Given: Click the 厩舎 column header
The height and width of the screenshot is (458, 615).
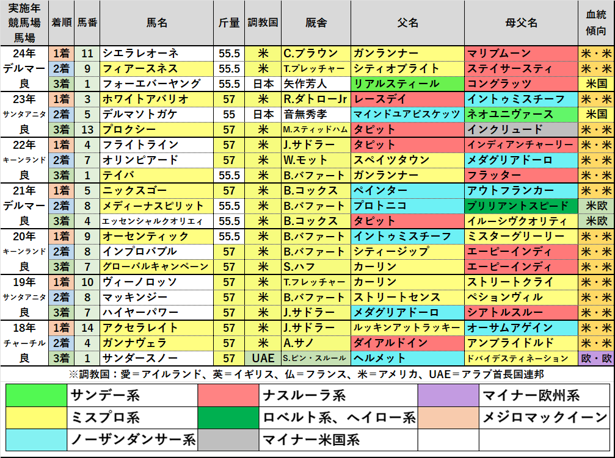Looking at the screenshot, I should tap(316, 23).
